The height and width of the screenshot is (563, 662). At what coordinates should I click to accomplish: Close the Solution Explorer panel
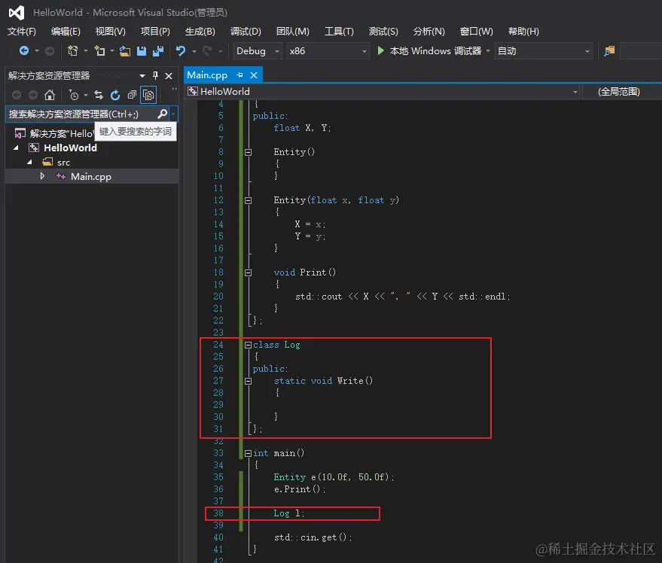tap(169, 76)
